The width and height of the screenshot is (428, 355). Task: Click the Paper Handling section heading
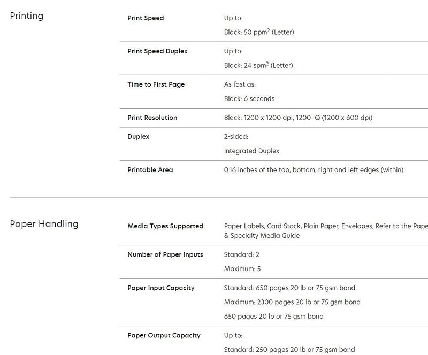(44, 224)
